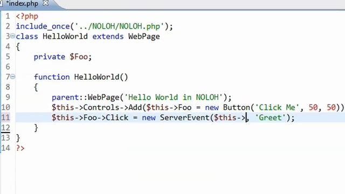345x194 pixels.
Task: Click the 'Hello World in NOLOH' string
Action: [174, 97]
